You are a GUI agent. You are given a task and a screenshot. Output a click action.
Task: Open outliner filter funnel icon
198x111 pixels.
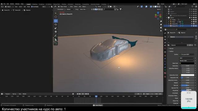192,6
